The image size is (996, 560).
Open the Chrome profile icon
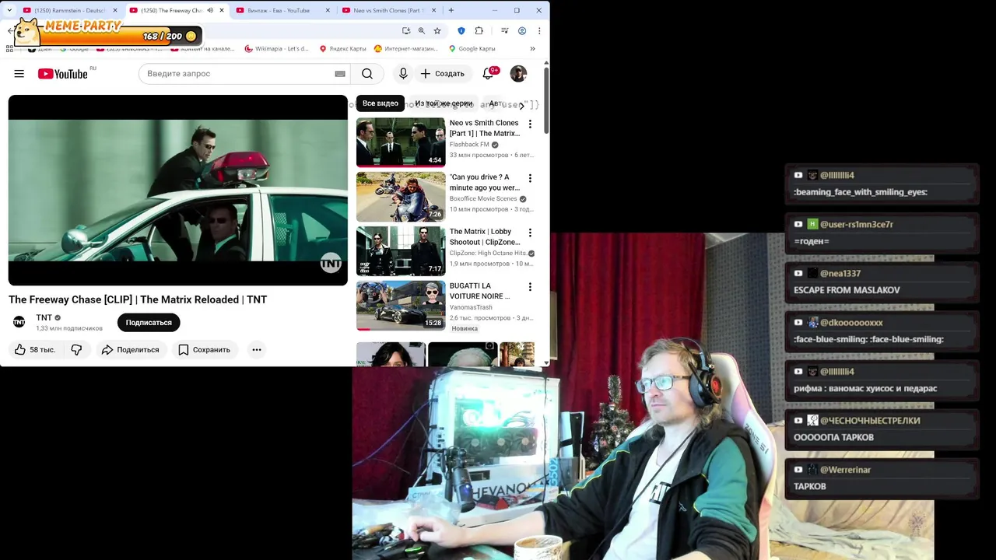point(522,31)
